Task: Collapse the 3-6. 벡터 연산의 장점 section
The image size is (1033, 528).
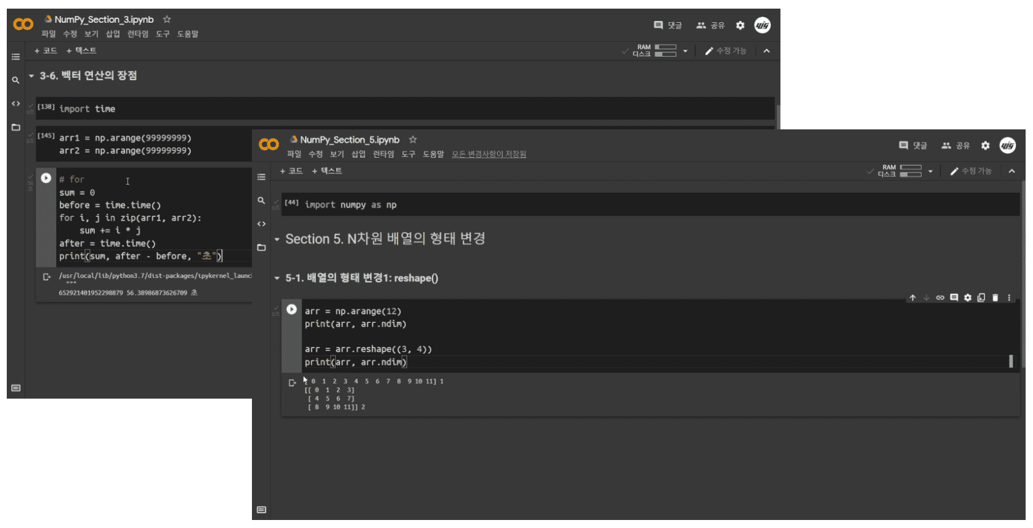Action: click(x=31, y=76)
